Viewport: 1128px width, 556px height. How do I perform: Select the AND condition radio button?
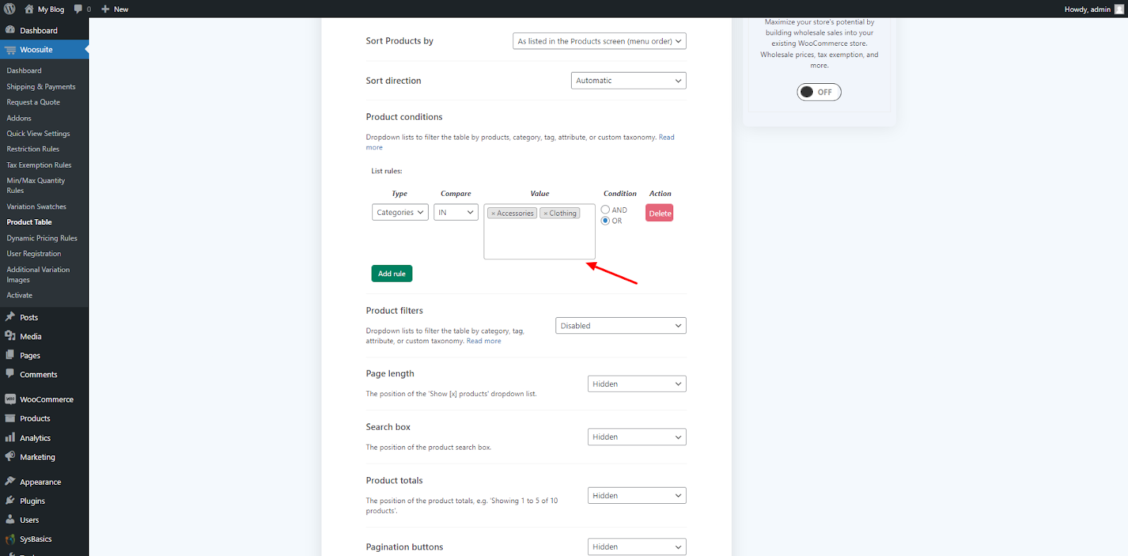coord(605,209)
